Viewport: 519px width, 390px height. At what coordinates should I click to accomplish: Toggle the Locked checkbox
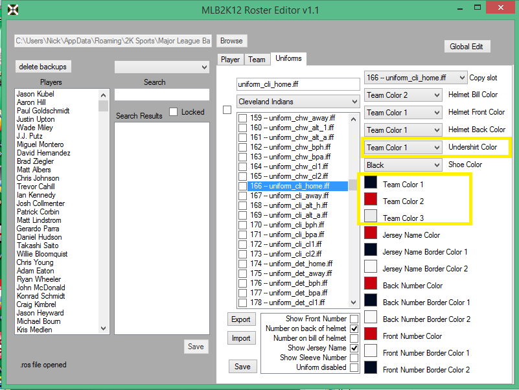174,111
